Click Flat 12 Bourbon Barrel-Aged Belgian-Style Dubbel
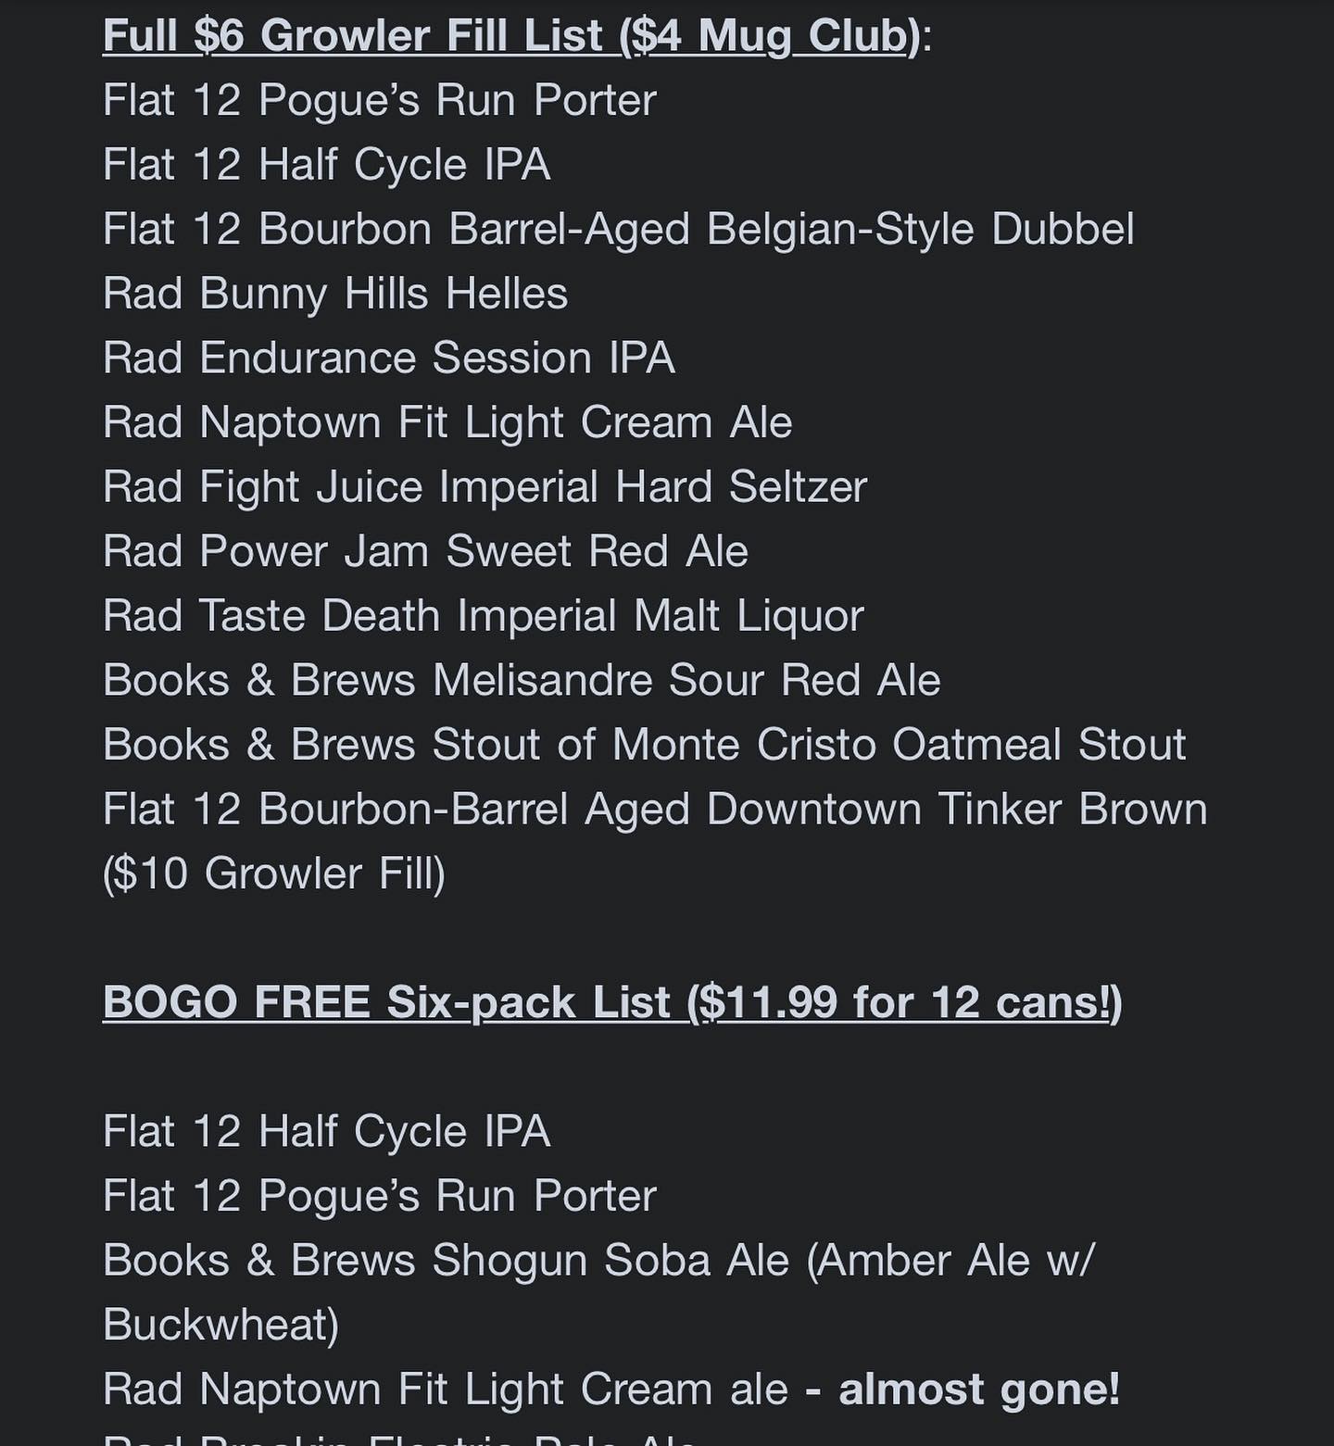The image size is (1334, 1446). (x=618, y=230)
